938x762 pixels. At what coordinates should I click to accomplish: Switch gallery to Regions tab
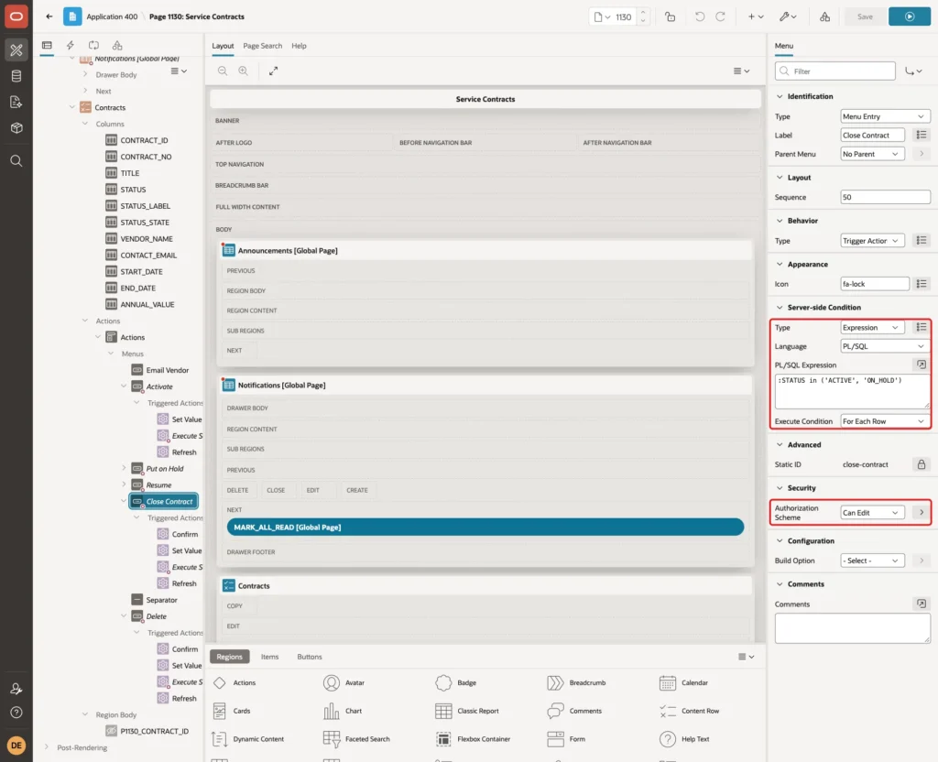click(229, 657)
